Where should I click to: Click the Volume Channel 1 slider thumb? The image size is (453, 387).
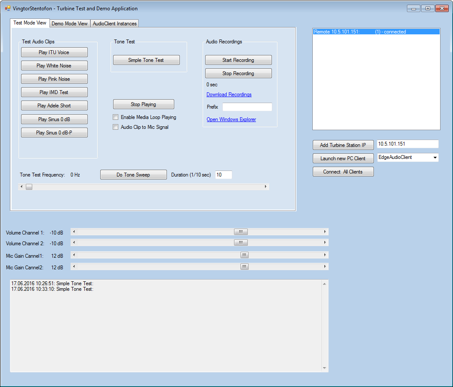click(x=240, y=232)
